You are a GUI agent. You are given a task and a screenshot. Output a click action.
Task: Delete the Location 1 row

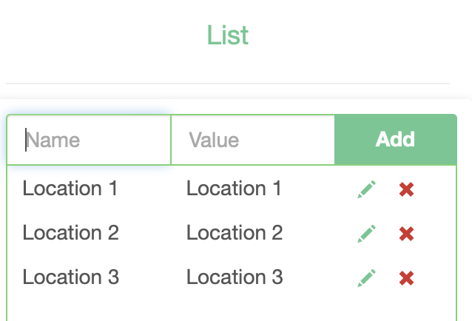[x=406, y=189]
